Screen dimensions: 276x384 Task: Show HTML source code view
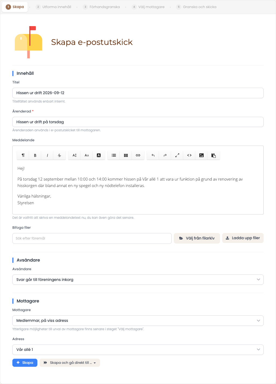tap(189, 155)
